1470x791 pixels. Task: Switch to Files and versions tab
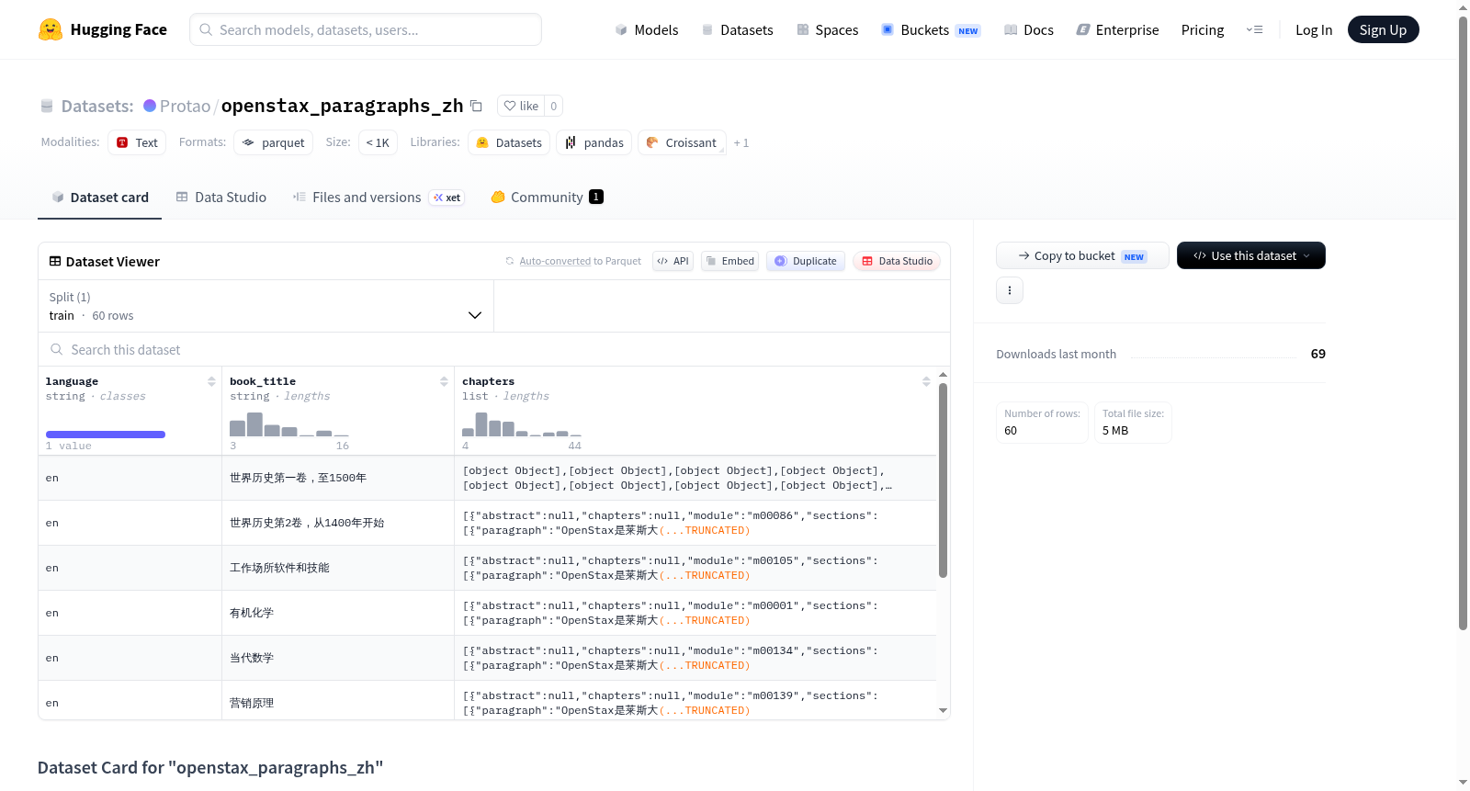click(379, 197)
